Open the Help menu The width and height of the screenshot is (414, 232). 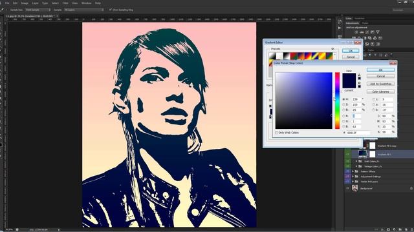(x=98, y=3)
